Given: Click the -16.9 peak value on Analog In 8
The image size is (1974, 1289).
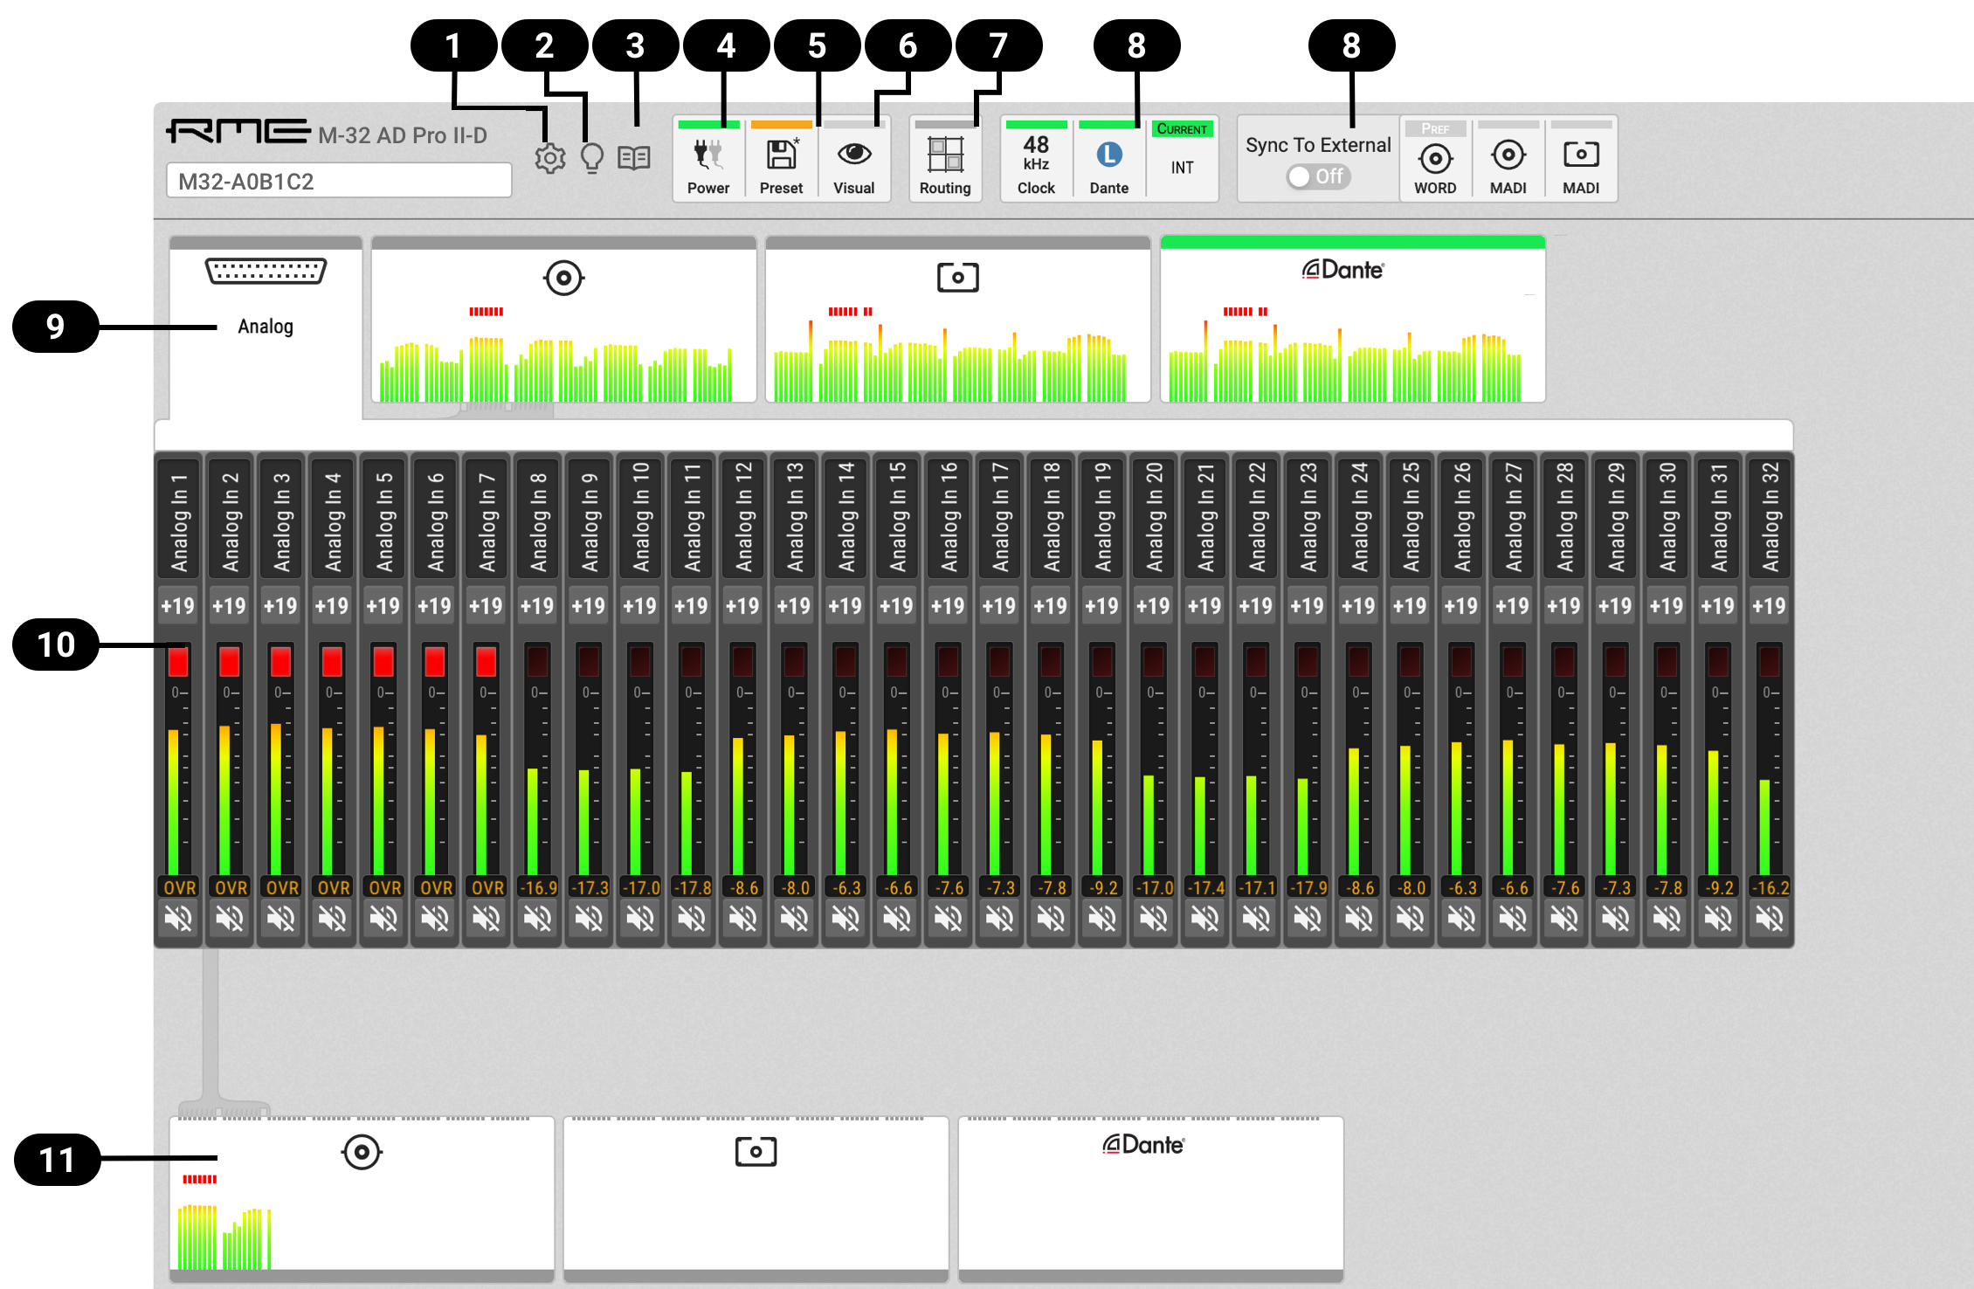Looking at the screenshot, I should [538, 887].
